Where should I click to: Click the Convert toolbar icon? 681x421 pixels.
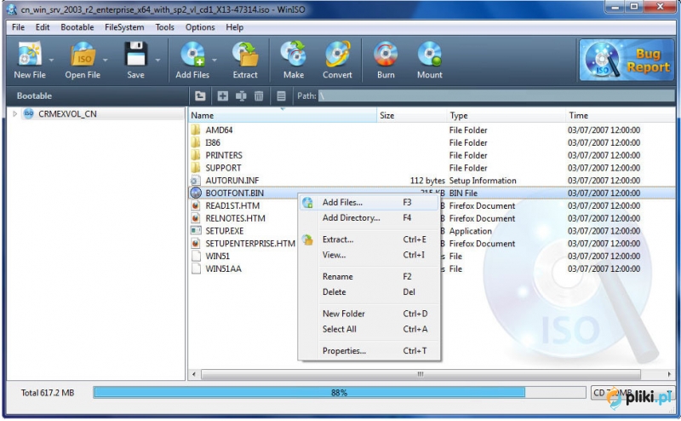pos(337,55)
